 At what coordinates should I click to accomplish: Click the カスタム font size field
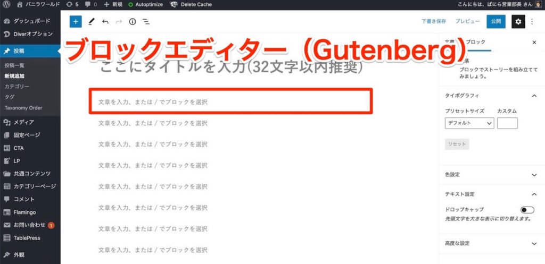click(507, 123)
